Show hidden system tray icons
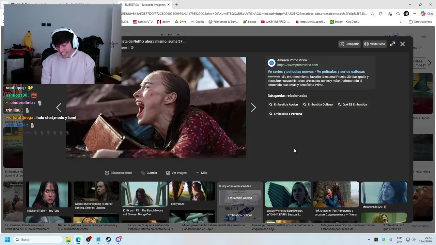This screenshot has height=245, width=436. pyautogui.click(x=369, y=240)
